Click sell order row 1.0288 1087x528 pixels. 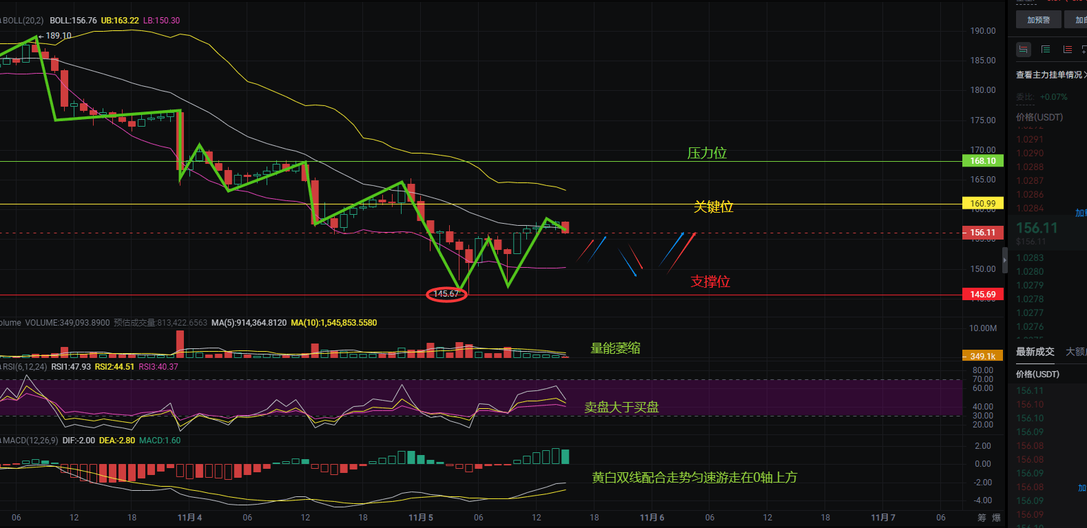point(1030,167)
